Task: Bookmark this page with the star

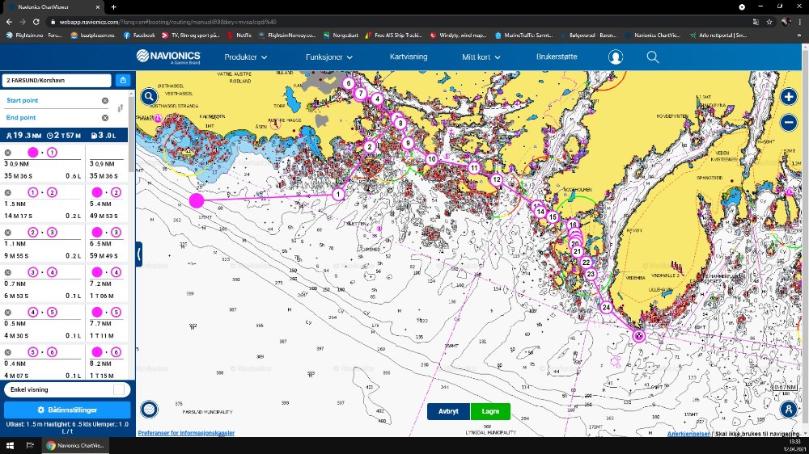Action: point(769,22)
